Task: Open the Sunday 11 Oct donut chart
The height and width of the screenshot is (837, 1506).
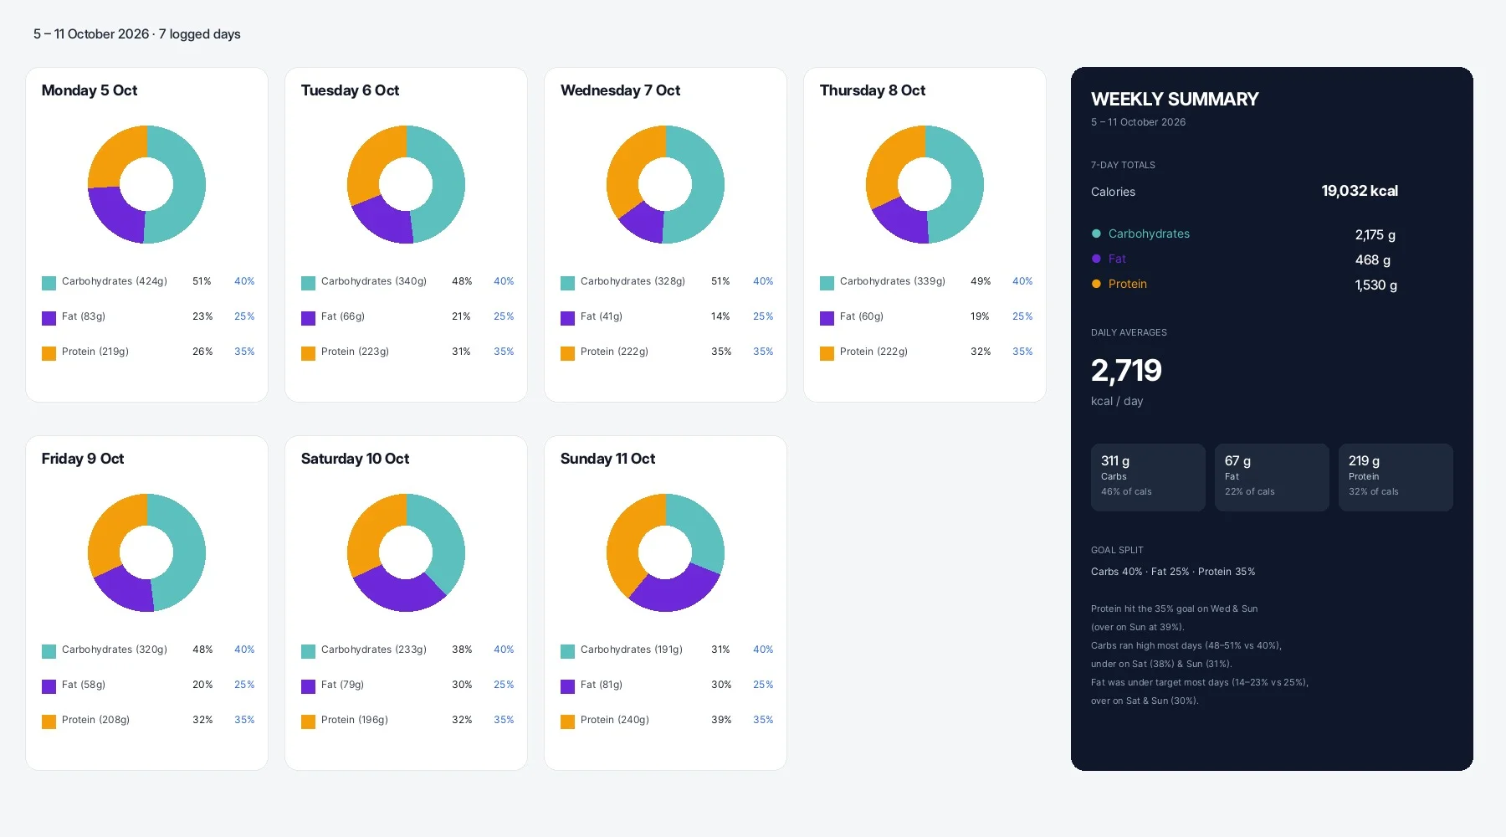Action: [x=665, y=552]
